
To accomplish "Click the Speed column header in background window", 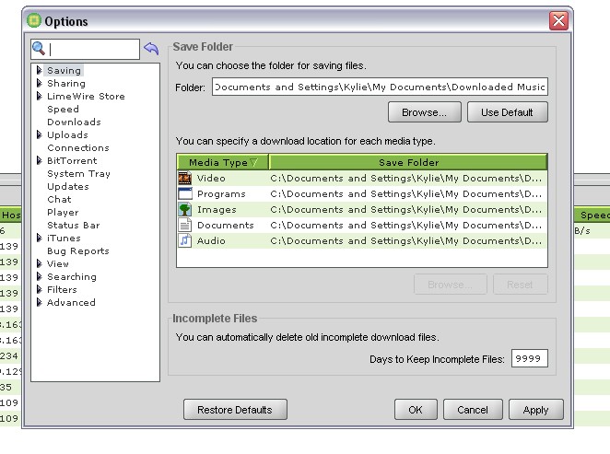I will pos(592,215).
